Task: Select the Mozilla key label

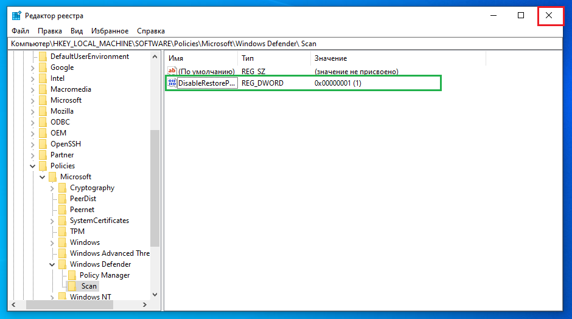Action: click(x=62, y=111)
